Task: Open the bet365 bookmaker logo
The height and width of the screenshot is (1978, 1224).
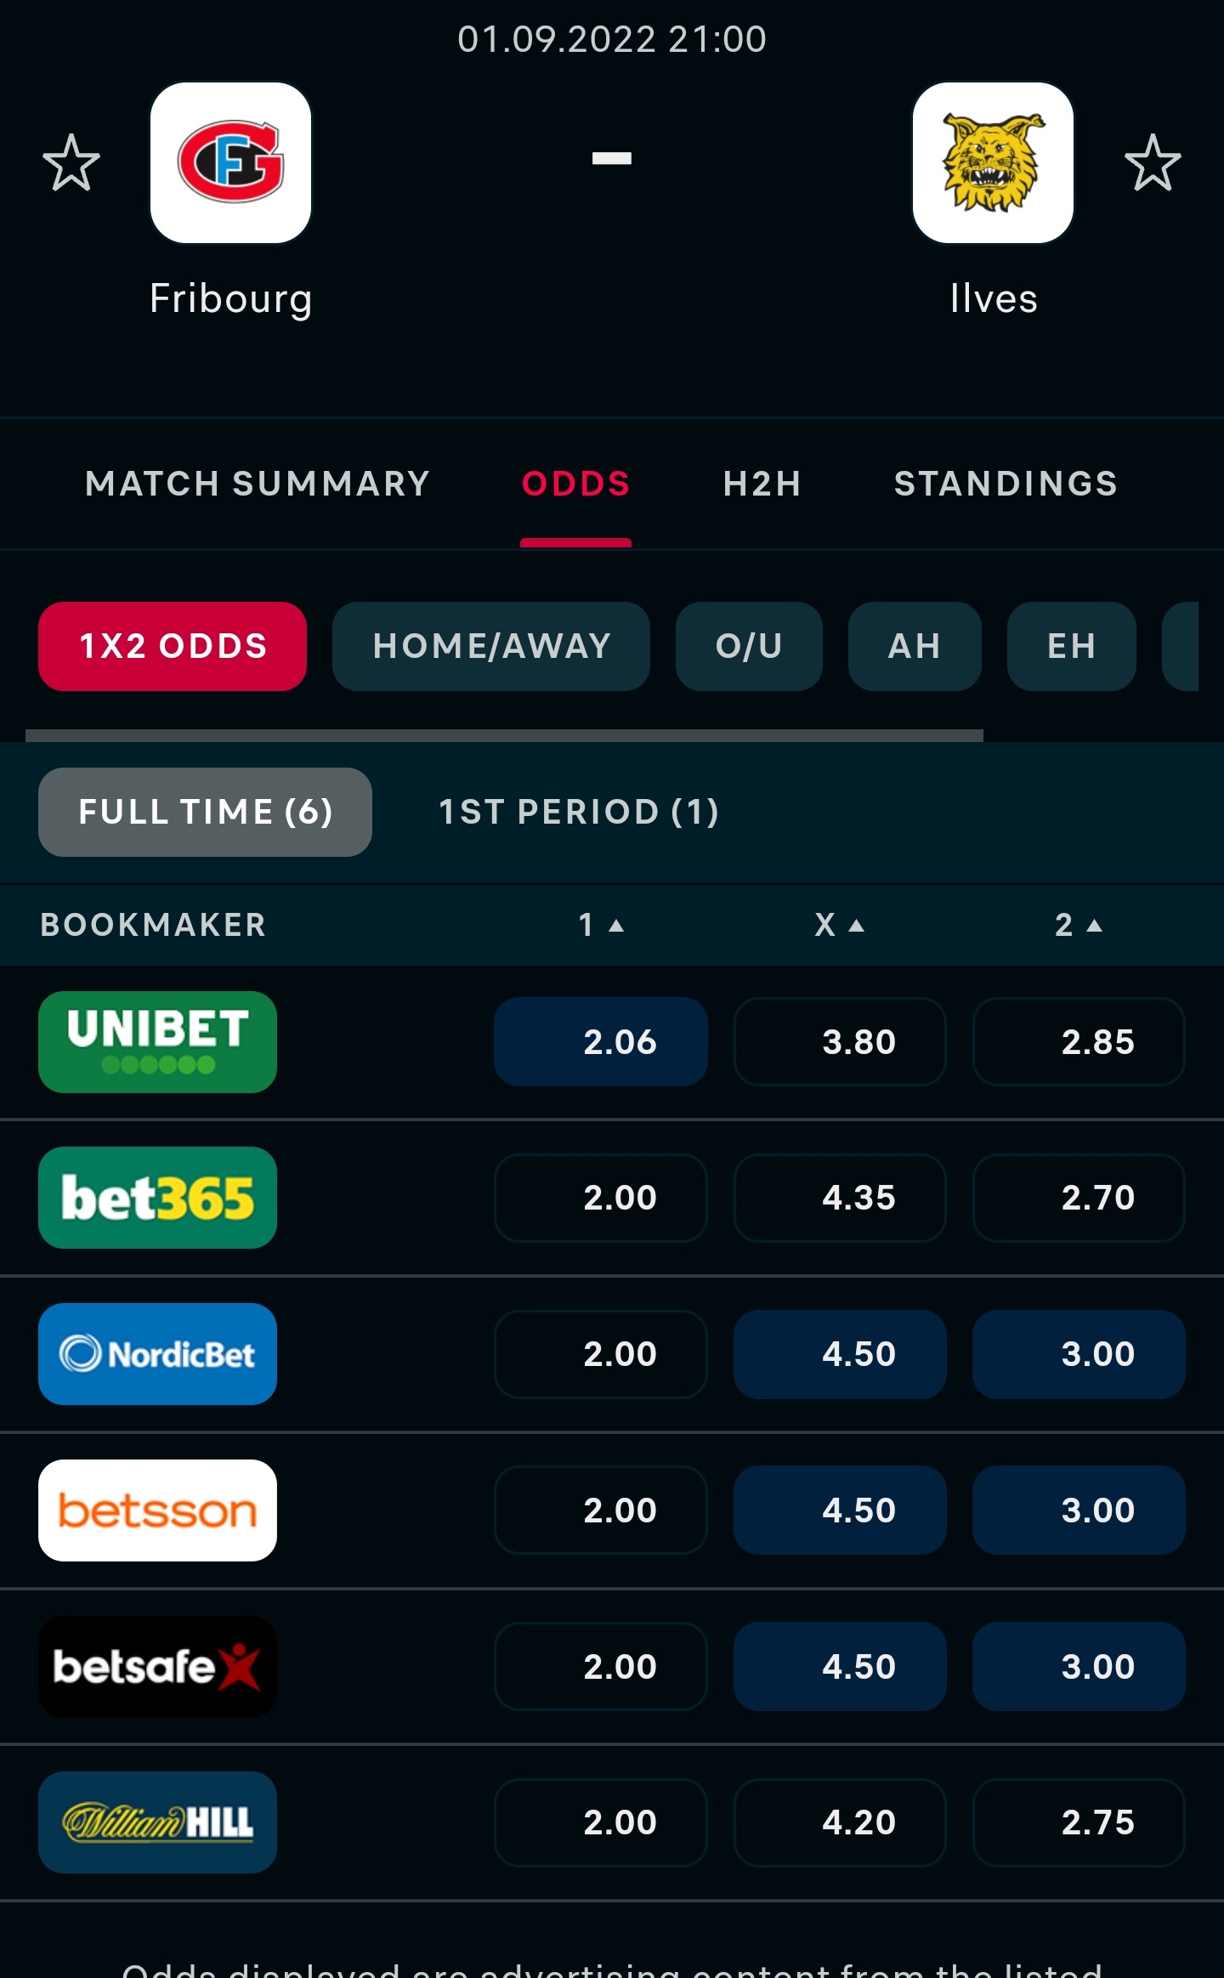Action: pos(157,1198)
